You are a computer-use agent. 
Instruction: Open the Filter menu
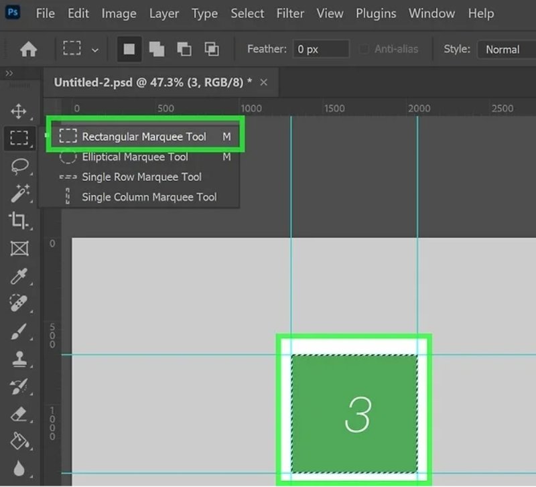[290, 13]
